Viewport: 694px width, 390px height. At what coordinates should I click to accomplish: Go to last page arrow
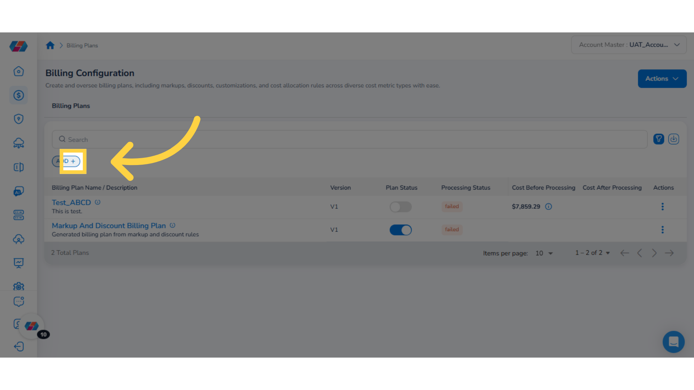669,253
